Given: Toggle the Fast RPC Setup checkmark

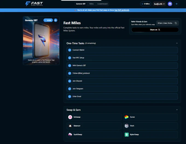Looking at the screenshot, I should tap(70, 58).
